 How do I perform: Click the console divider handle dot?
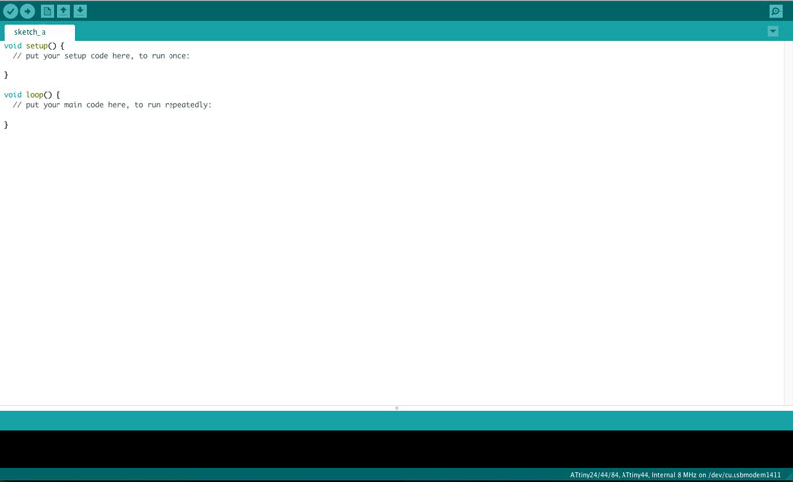coord(396,408)
